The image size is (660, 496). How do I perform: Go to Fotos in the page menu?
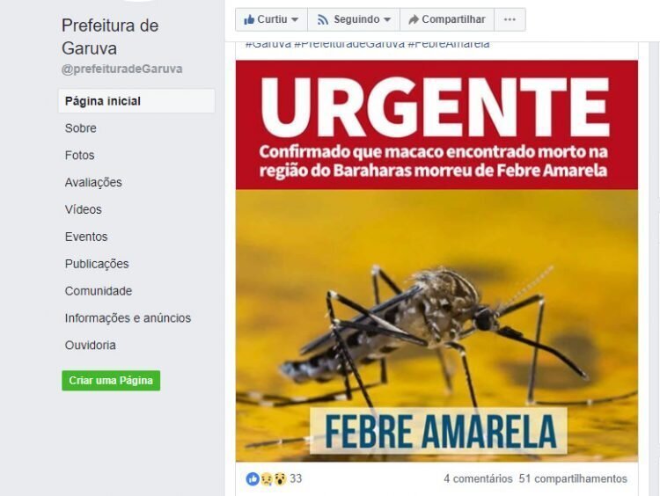pos(79,156)
